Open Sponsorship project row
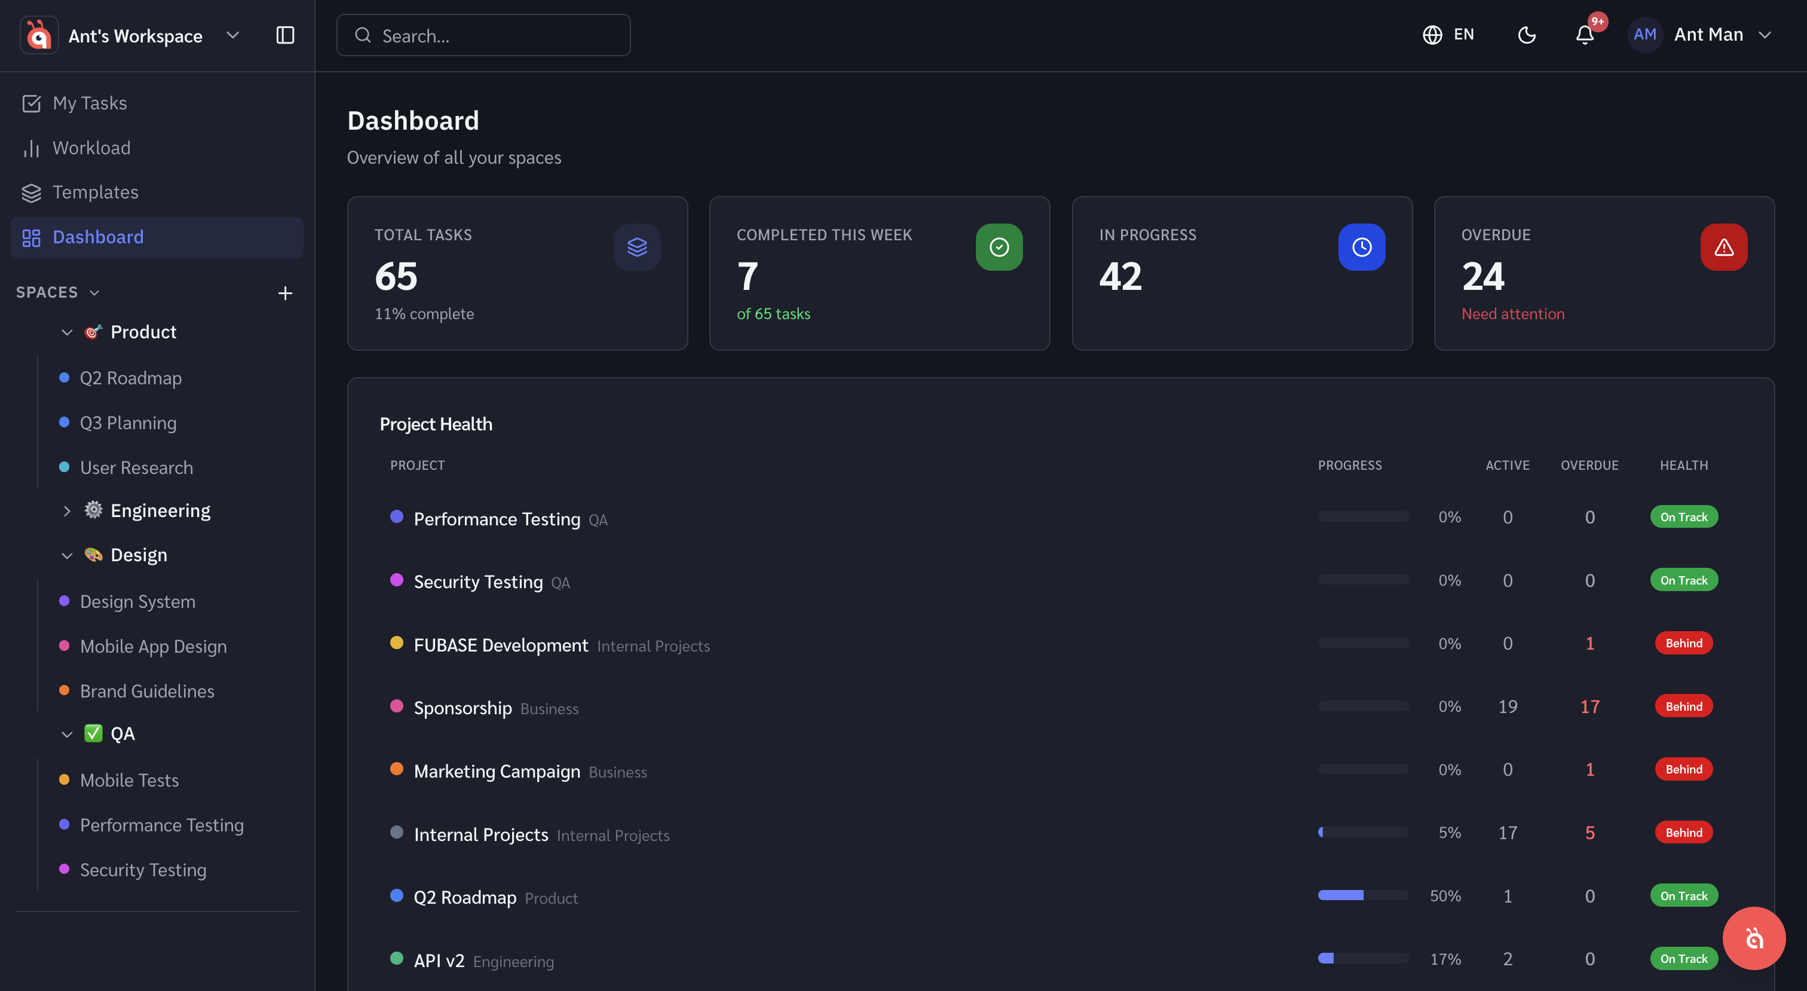This screenshot has width=1807, height=991. pos(1060,708)
